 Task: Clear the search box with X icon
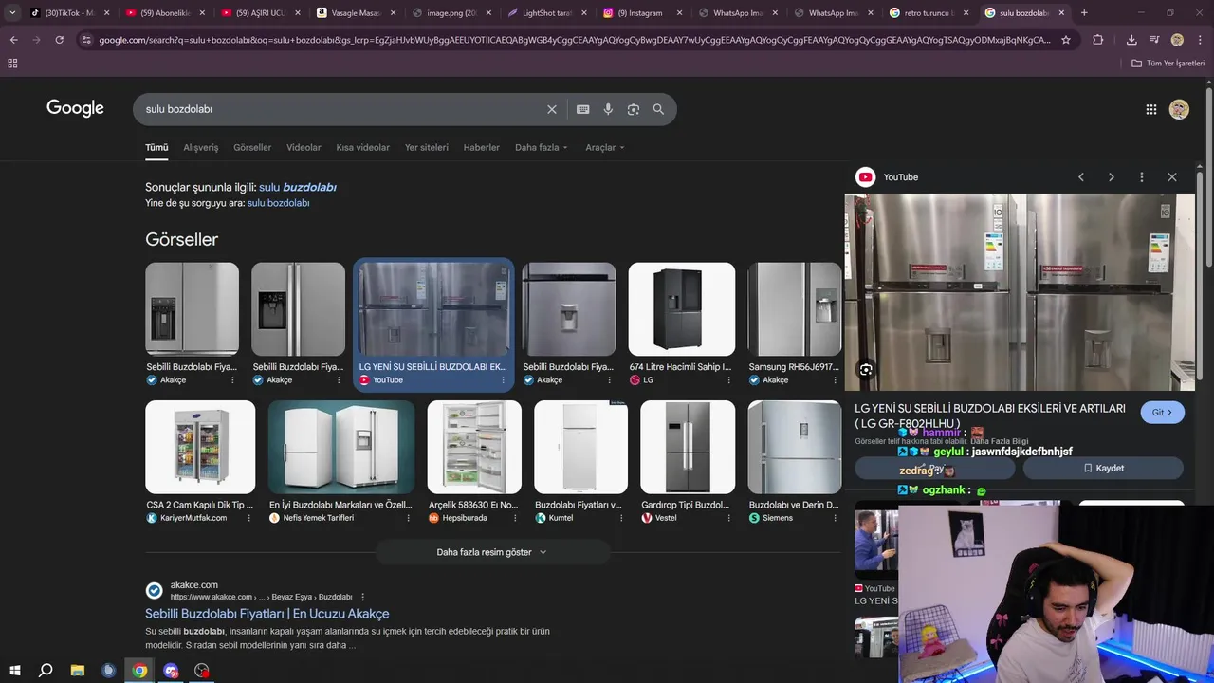[x=552, y=109]
